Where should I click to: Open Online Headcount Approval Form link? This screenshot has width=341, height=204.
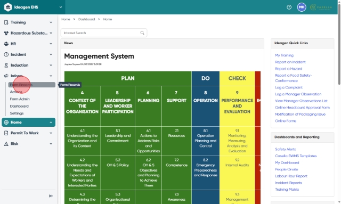pos(302,108)
